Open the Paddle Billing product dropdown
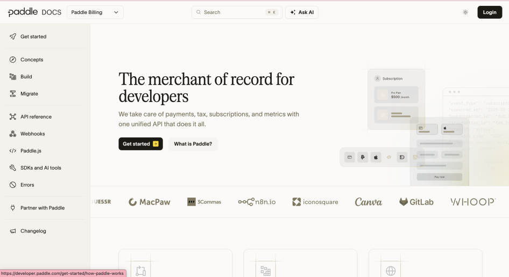Screen dimensions: 509x277 click(95, 12)
